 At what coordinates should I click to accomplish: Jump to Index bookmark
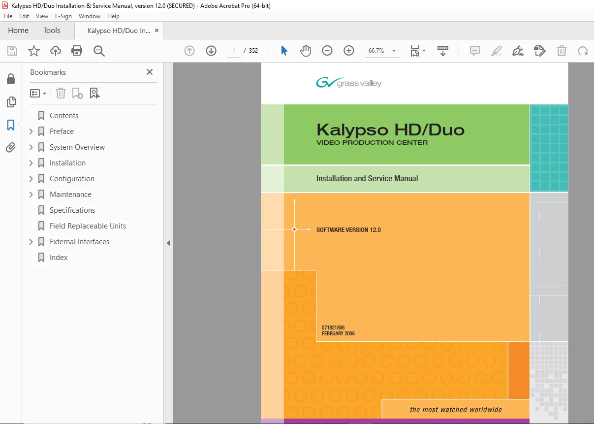[59, 258]
